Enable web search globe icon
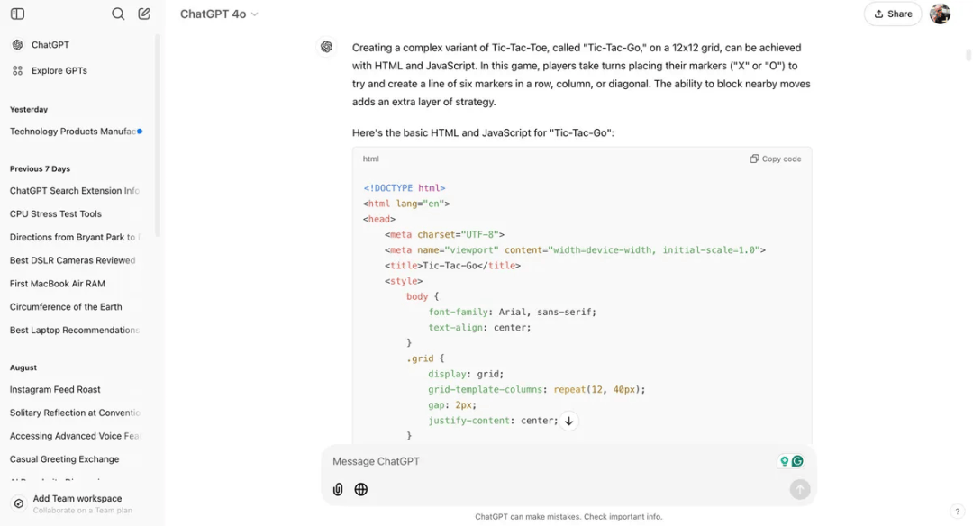 361,489
